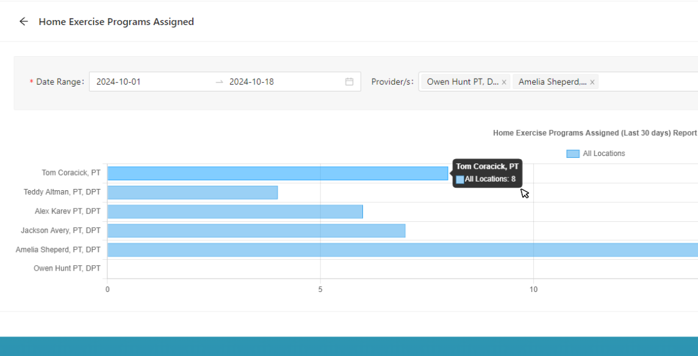698x356 pixels.
Task: Click the Last 30 days Report chart title
Action: 594,133
